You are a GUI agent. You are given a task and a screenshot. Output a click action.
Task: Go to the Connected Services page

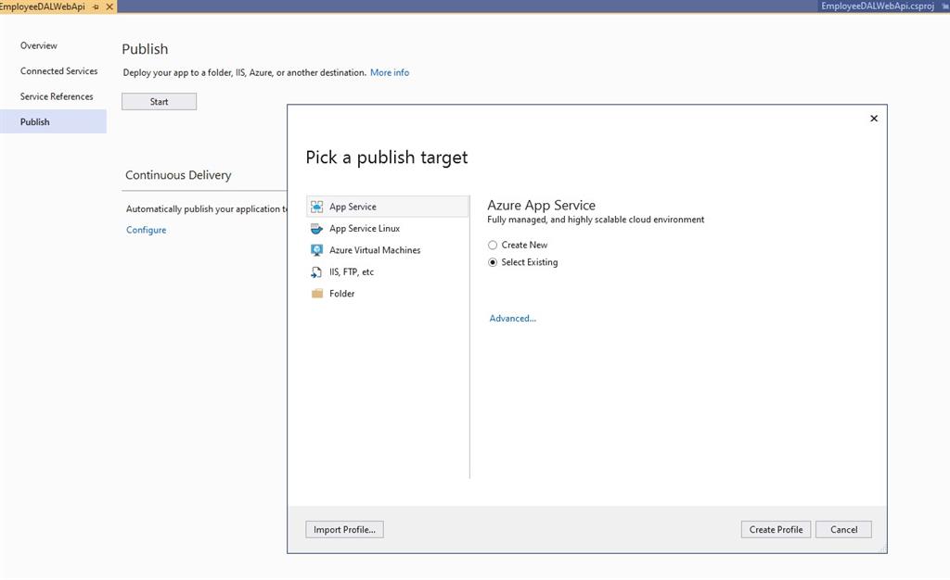click(58, 70)
